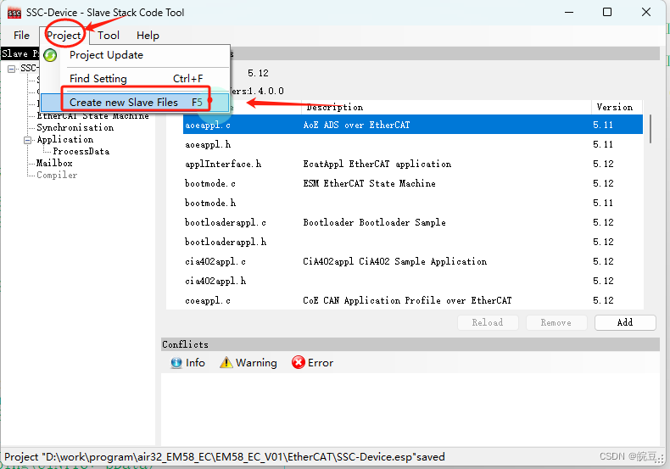Click the Reload button
This screenshot has height=469, width=670.
[488, 322]
